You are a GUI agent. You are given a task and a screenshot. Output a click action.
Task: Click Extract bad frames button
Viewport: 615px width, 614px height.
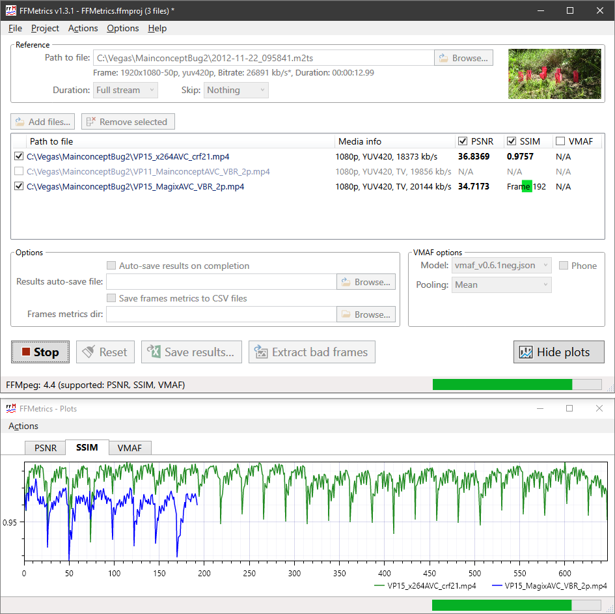312,352
